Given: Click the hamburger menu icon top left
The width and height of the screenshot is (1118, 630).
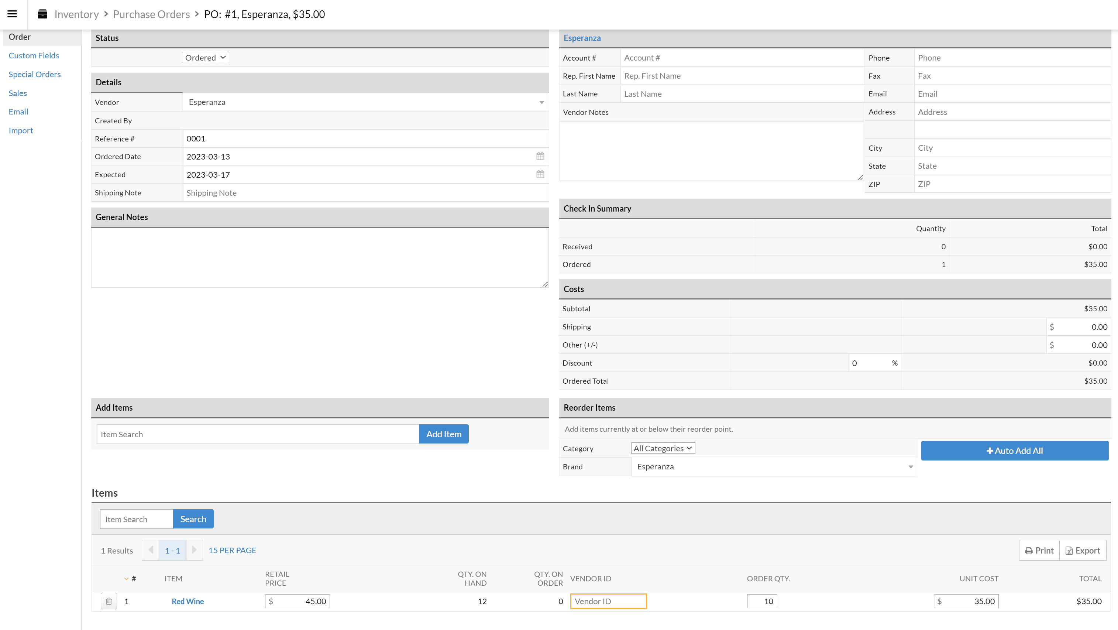Looking at the screenshot, I should coord(12,14).
